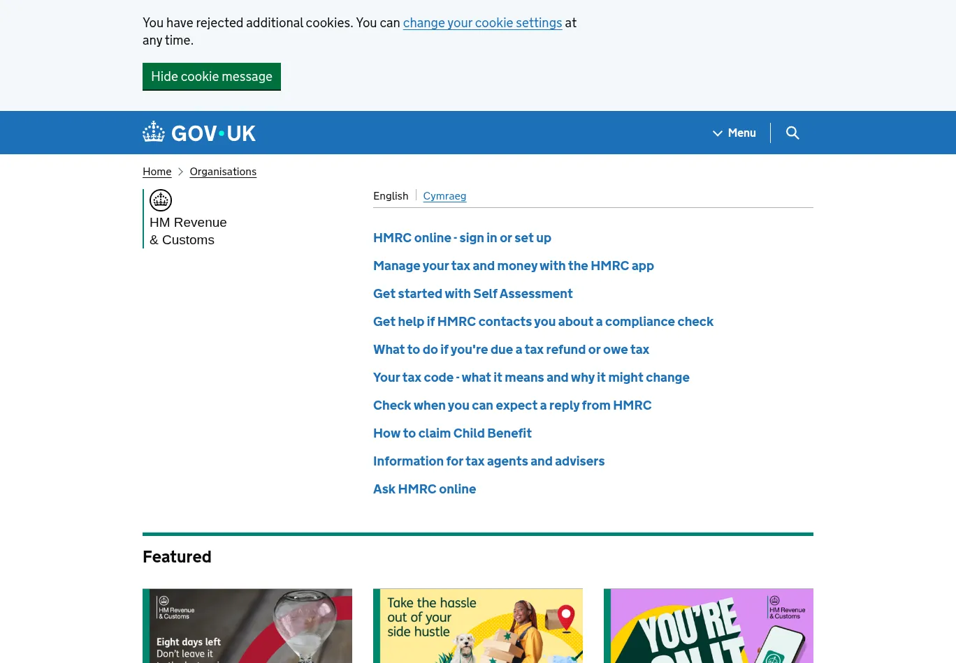Open Manage your tax with HMRC app link
The image size is (956, 663).
tap(513, 266)
